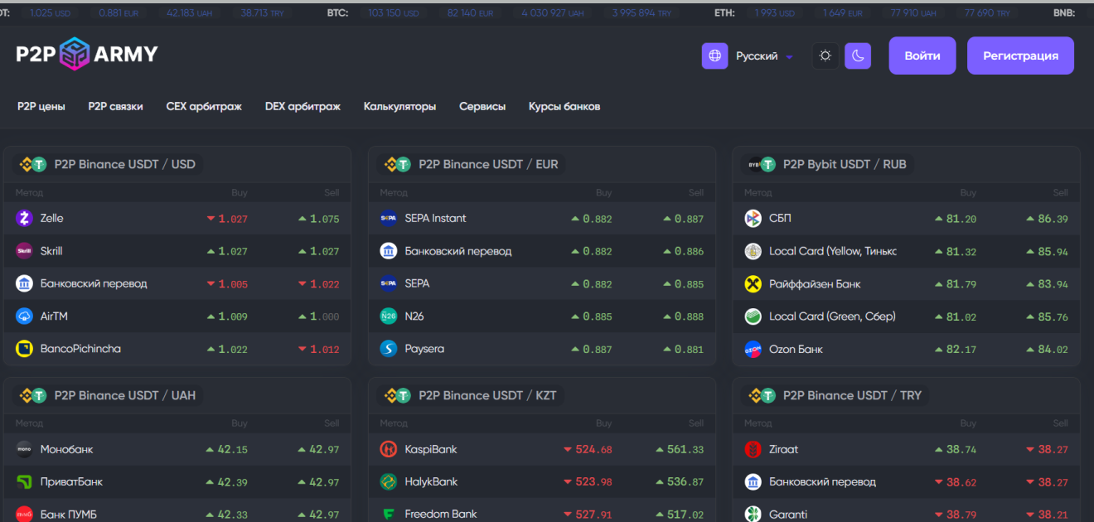Screen dimensions: 1094x522
Task: Open P2P Binance USDT / USD heading
Action: coord(124,164)
